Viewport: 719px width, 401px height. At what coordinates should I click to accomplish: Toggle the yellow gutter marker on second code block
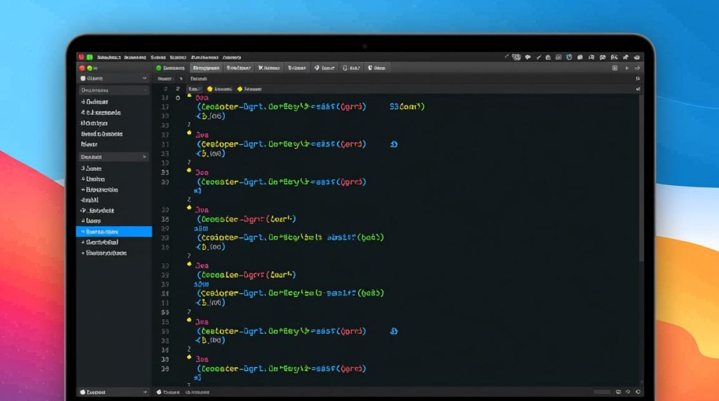189,133
